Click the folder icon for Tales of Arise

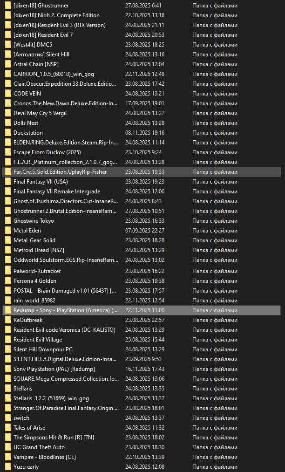click(8, 428)
